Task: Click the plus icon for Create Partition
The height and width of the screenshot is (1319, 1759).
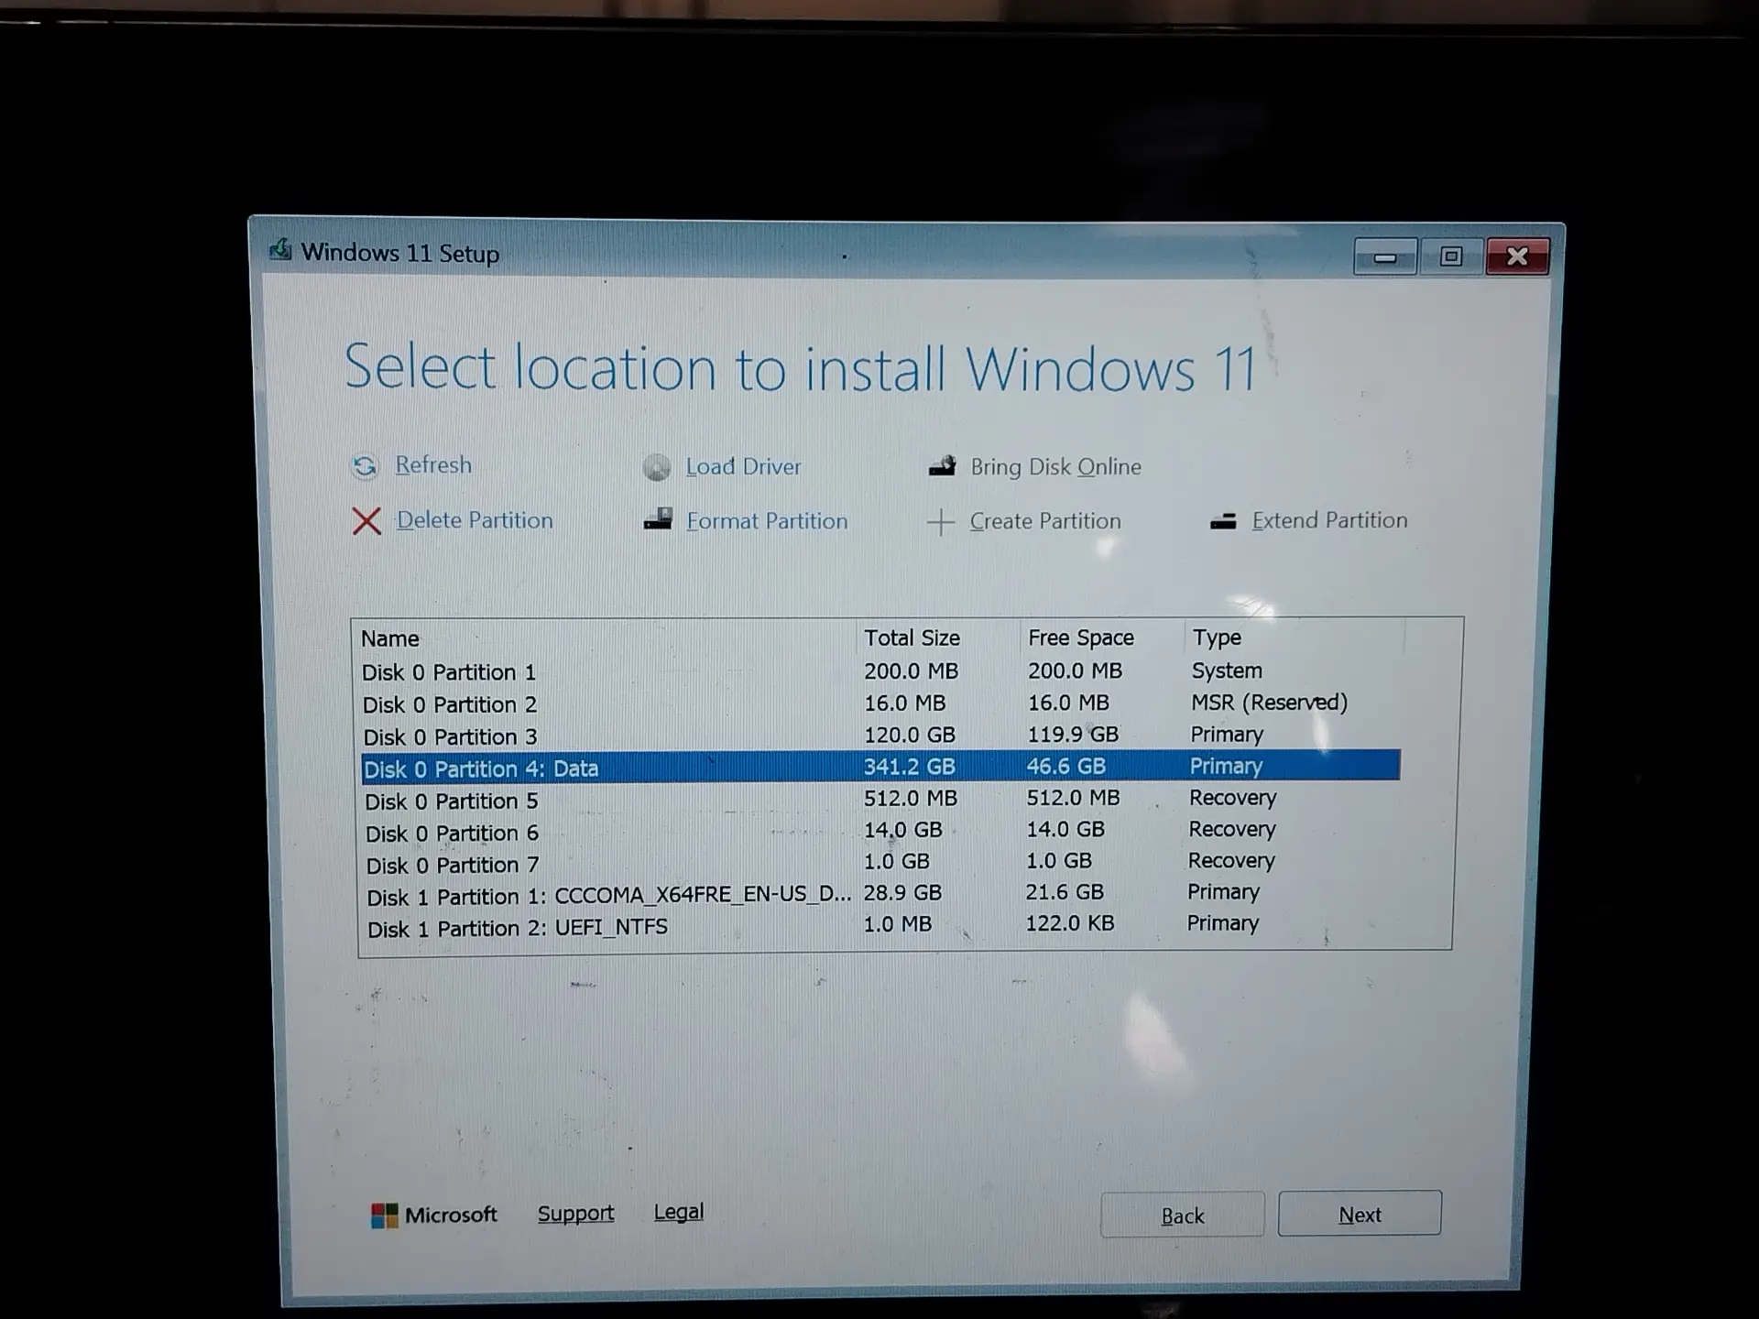Action: 941,522
